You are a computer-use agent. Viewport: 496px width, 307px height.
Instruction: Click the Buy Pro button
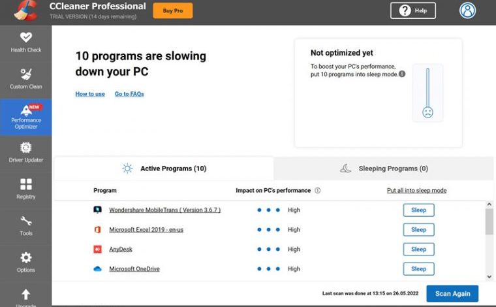(x=173, y=10)
